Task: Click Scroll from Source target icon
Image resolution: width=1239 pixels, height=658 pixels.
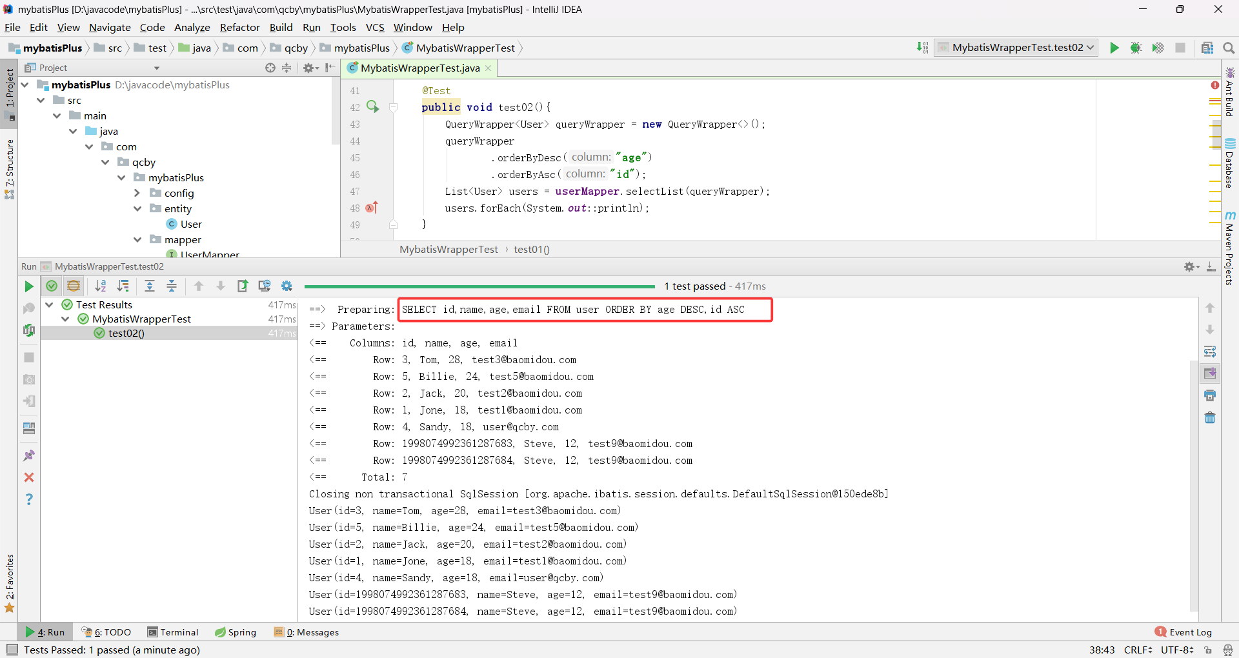Action: (270, 68)
